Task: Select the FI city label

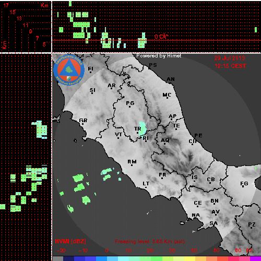Action: (90, 68)
